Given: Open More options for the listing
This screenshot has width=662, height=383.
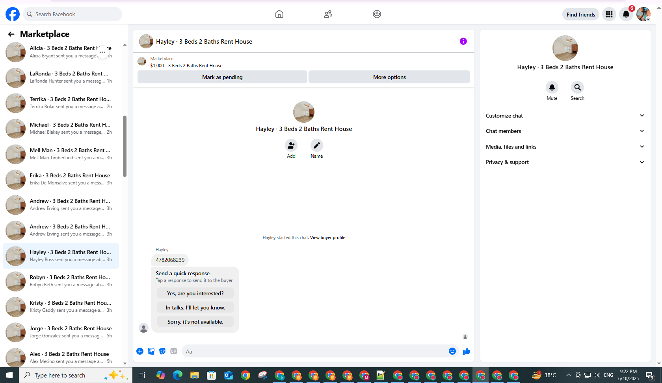Looking at the screenshot, I should pos(389,77).
